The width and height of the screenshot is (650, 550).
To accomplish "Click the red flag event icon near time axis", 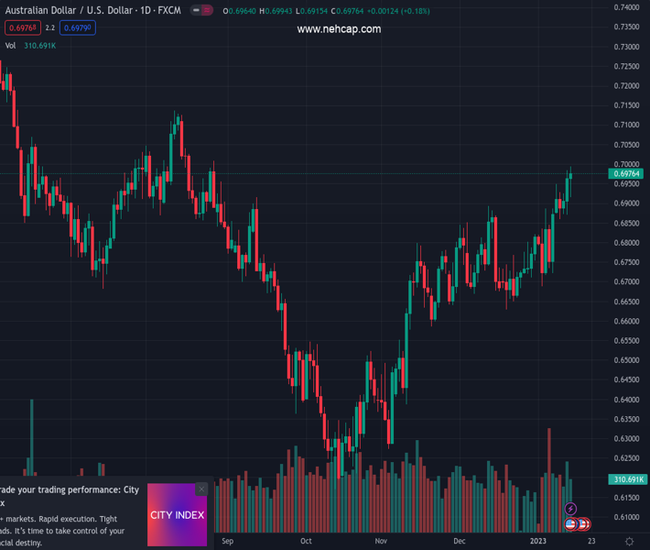I will click(x=583, y=524).
